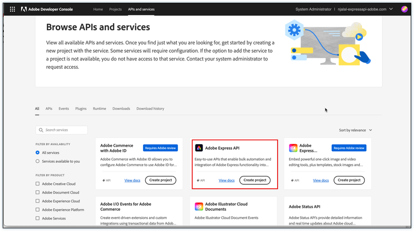Open the Download history tab
Image resolution: width=414 pixels, height=231 pixels.
pos(150,109)
